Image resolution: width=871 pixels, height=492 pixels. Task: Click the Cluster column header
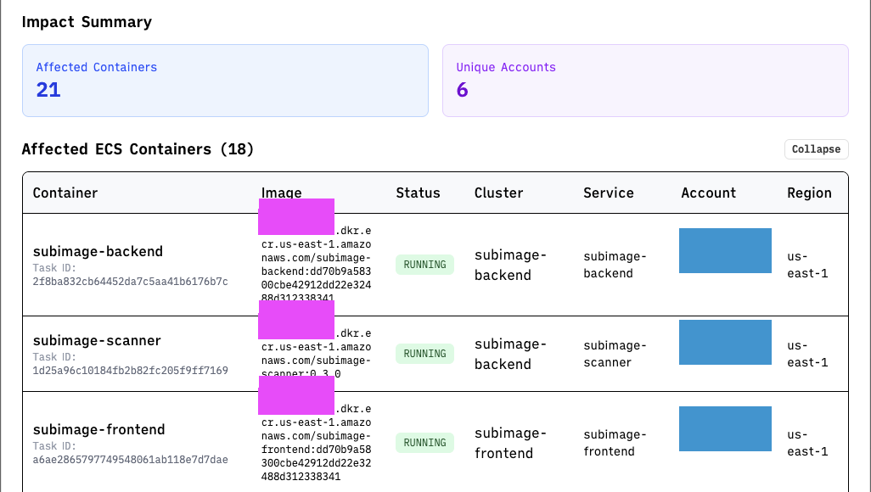pos(498,193)
